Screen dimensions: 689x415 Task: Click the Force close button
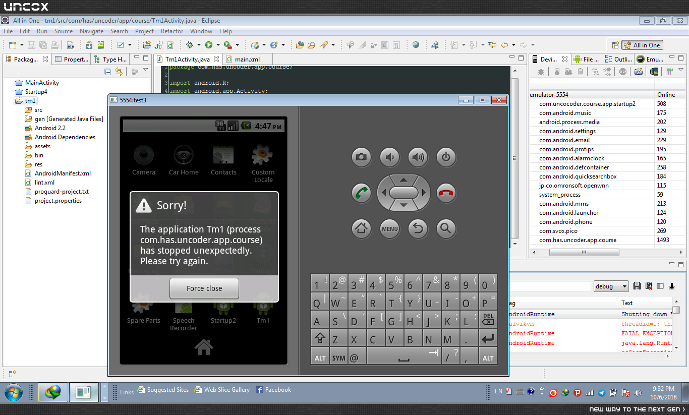pos(204,288)
